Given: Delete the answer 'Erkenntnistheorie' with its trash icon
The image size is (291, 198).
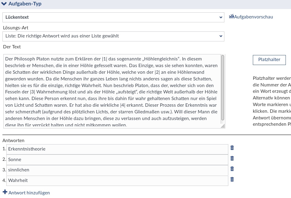Looking at the screenshot, I should 232,148.
